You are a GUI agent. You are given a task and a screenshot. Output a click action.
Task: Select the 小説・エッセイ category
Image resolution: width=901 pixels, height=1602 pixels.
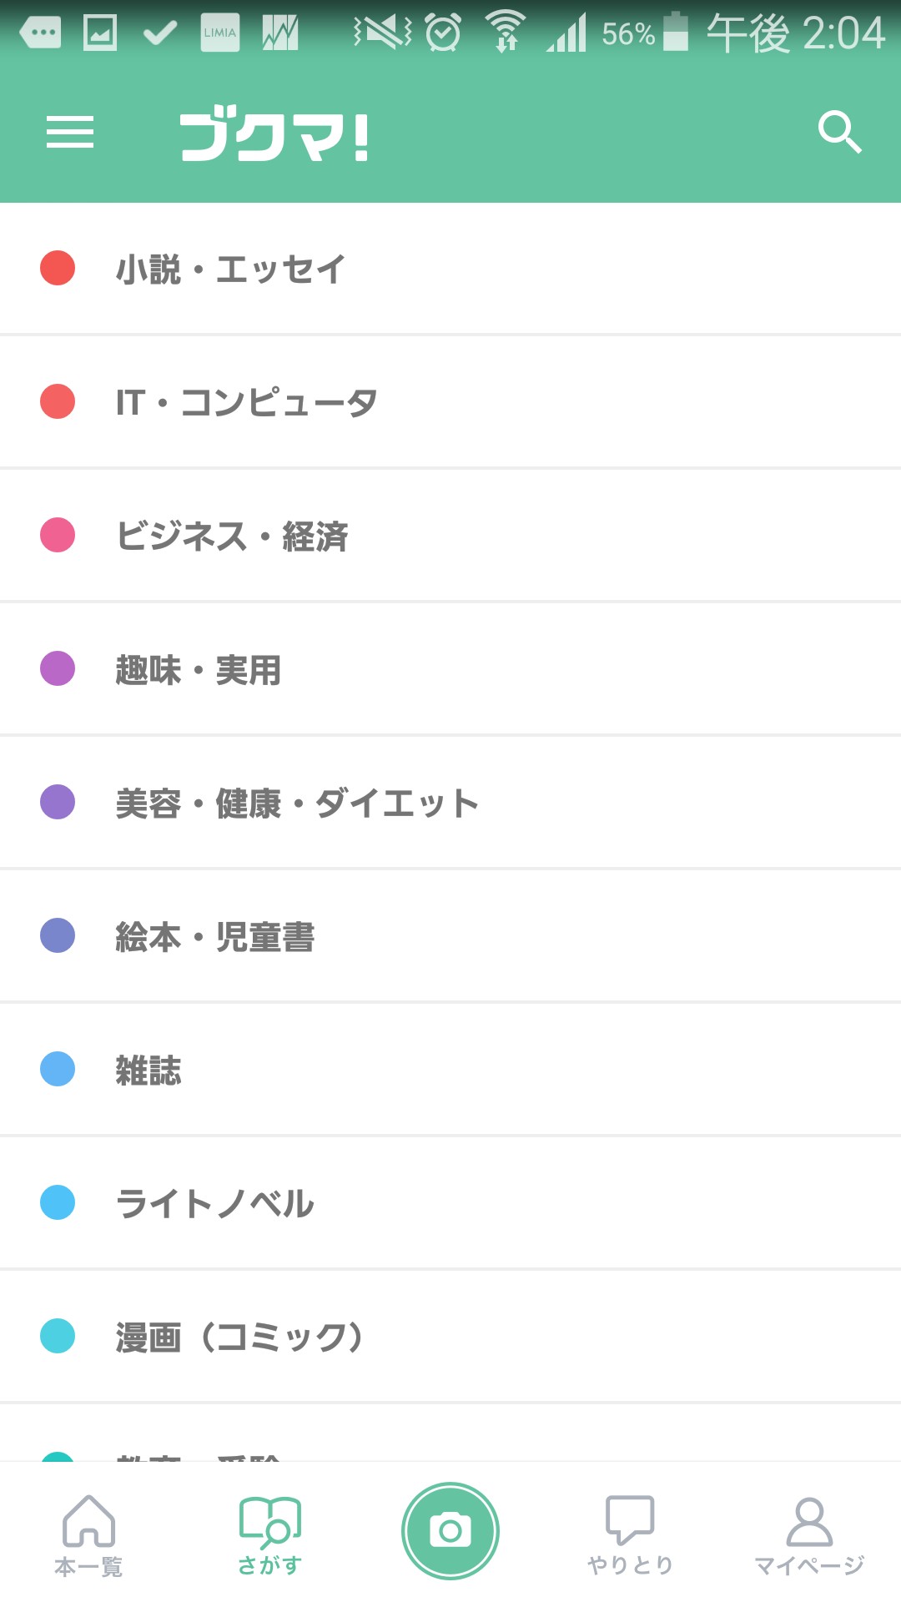pos(230,269)
